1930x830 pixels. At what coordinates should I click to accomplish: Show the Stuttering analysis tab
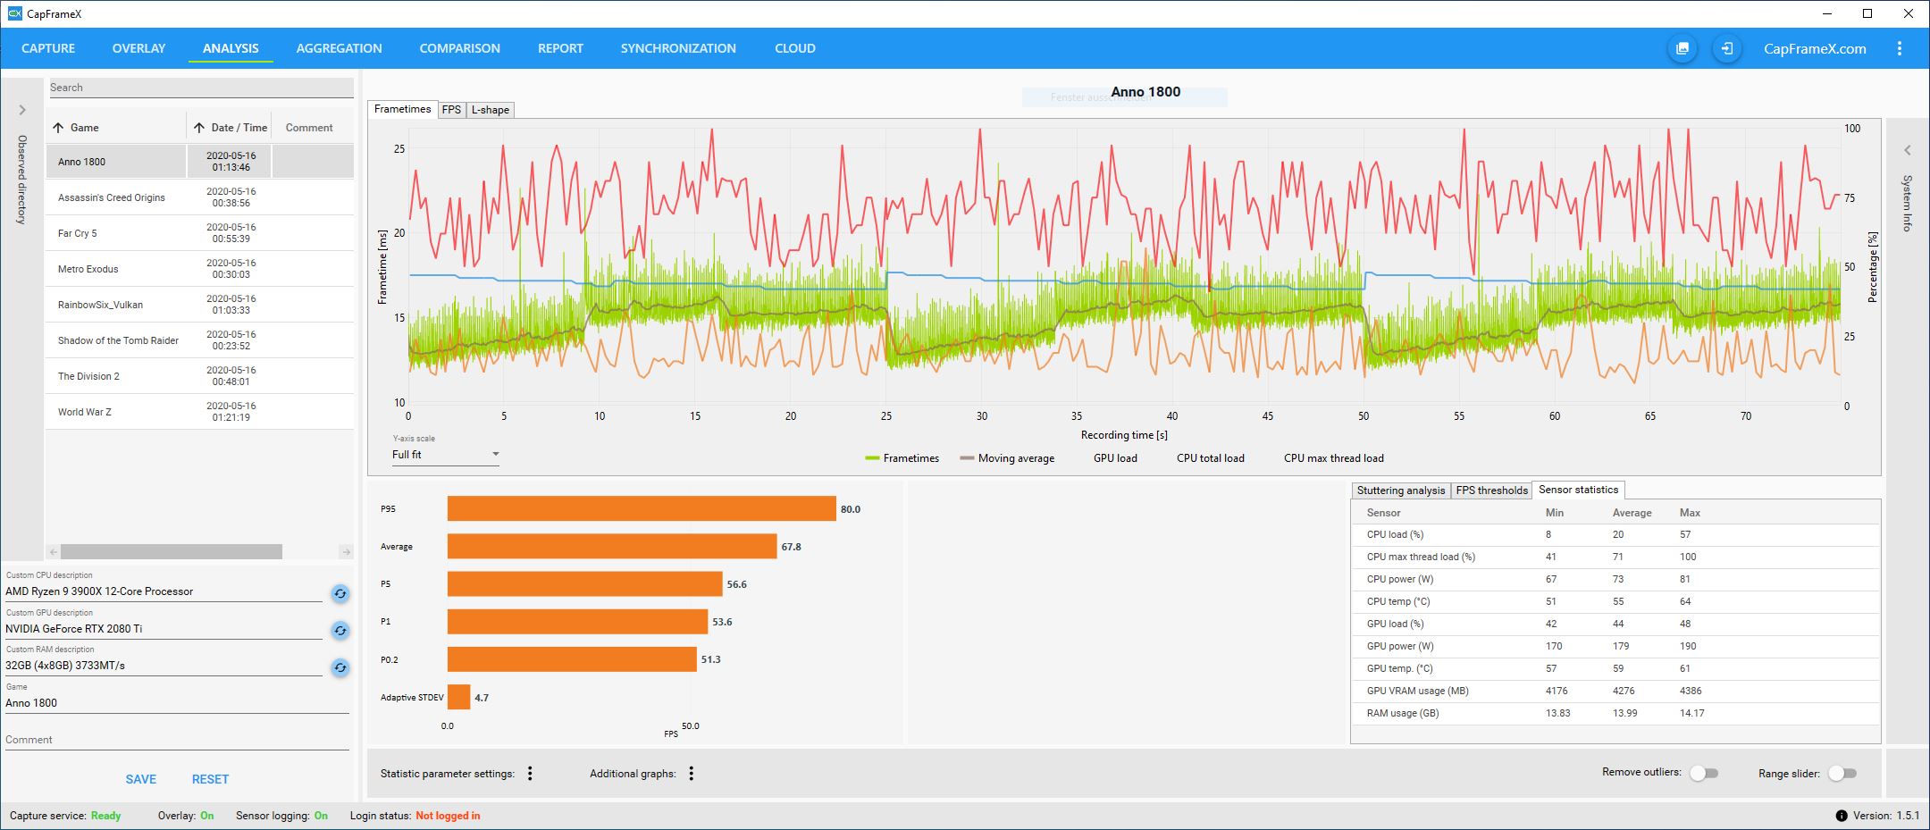[x=1400, y=490]
